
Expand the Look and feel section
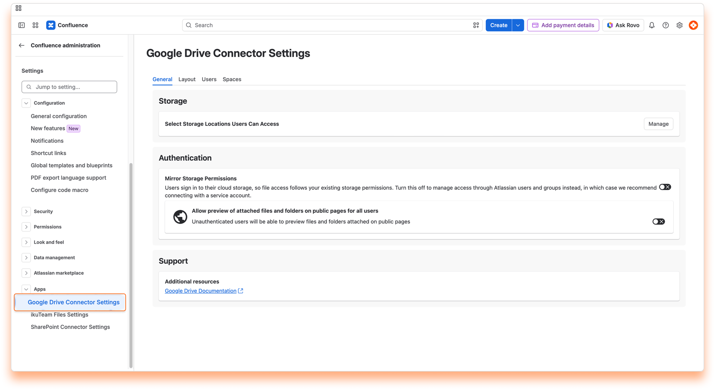tap(26, 242)
